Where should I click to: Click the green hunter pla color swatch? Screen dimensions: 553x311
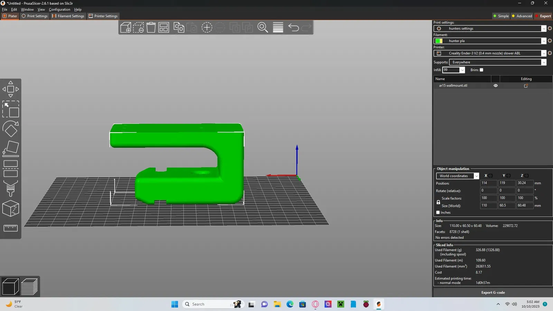coord(439,41)
